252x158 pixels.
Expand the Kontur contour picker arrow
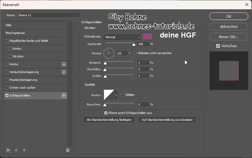point(116,95)
